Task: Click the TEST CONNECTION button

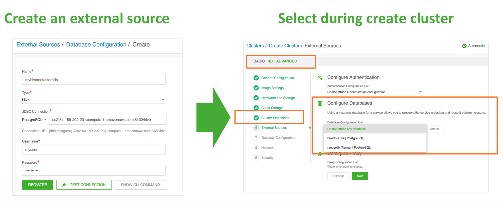Action: click(84, 185)
